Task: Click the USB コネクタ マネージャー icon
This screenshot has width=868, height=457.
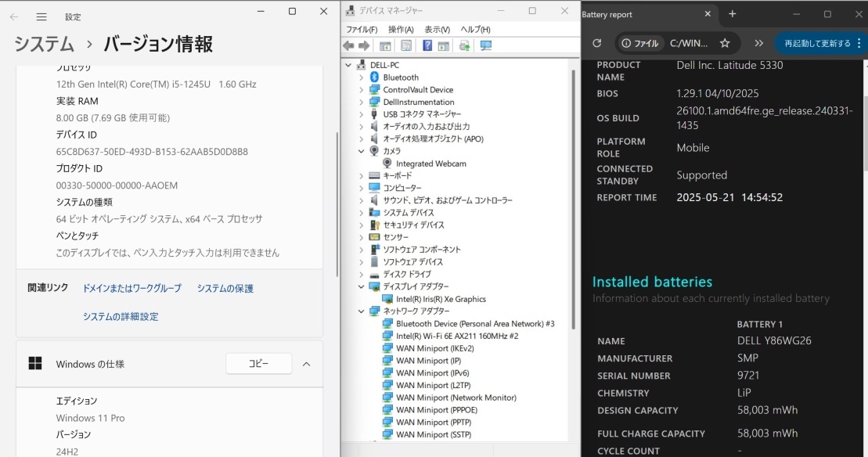Action: (374, 114)
